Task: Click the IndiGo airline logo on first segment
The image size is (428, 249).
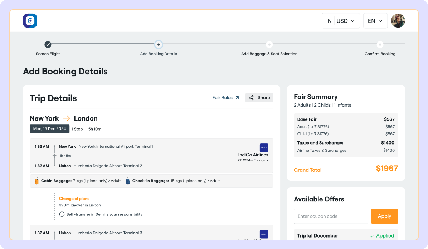Action: tap(264, 147)
